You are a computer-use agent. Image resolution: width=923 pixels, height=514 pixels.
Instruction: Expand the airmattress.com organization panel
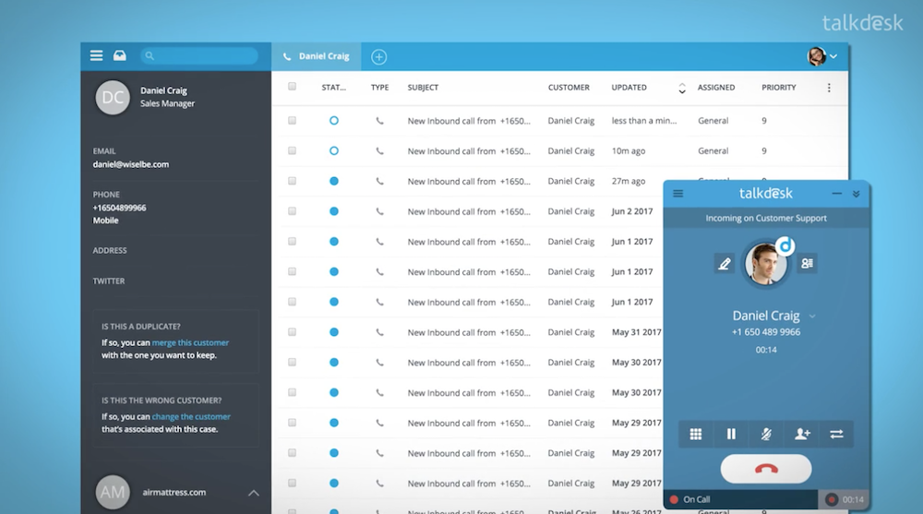coord(254,493)
